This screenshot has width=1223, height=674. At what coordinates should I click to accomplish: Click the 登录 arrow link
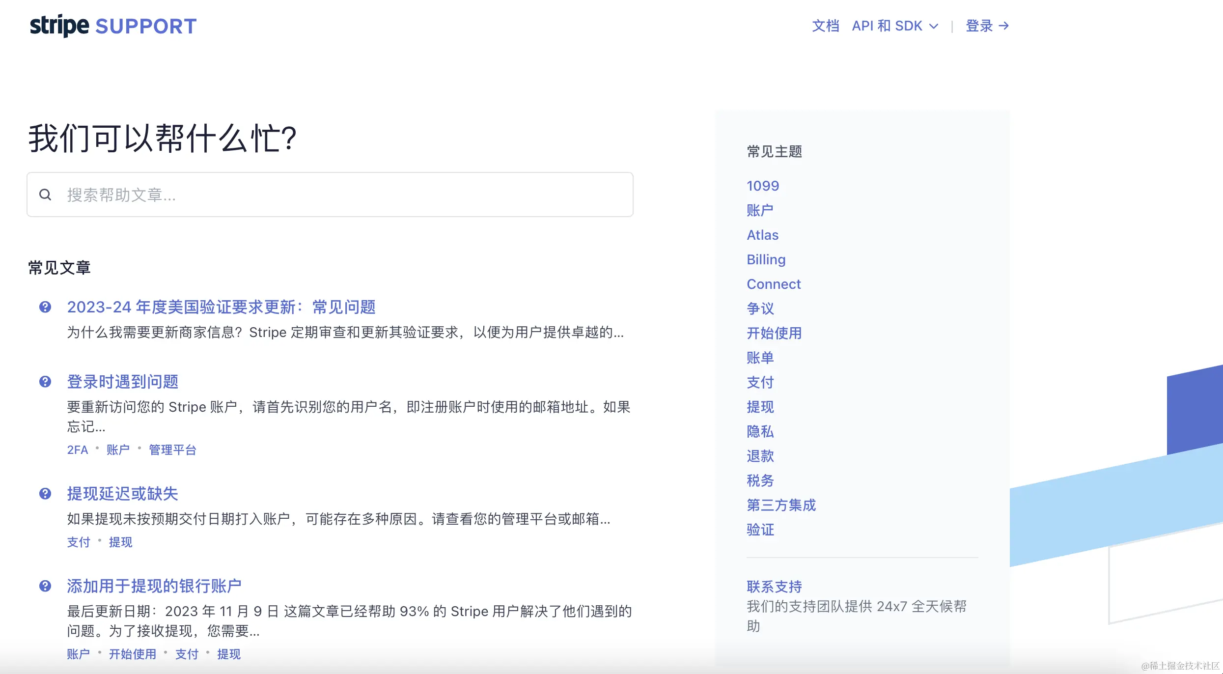[x=987, y=26]
